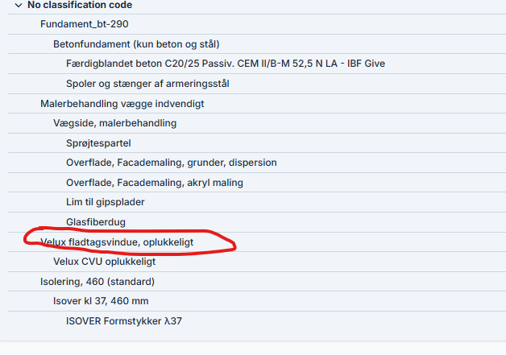Viewport: 506px width, 355px height.
Task: Select Spoler og stænger af armeringsstål
Action: [147, 84]
